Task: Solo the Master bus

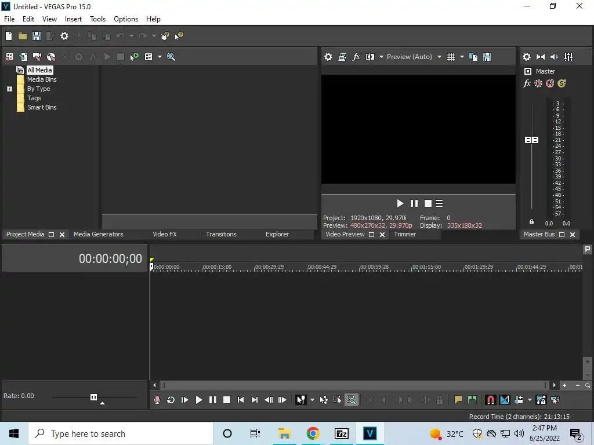Action: tap(562, 83)
